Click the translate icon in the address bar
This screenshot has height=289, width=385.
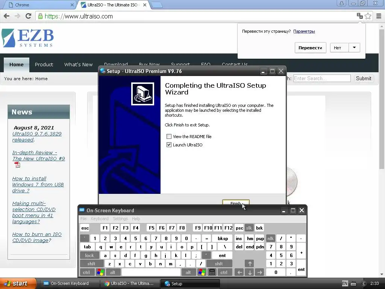[x=360, y=16]
